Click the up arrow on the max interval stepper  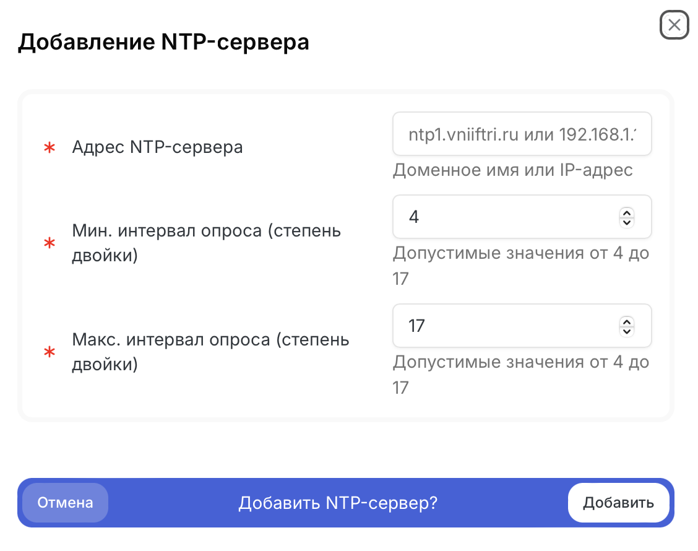(x=626, y=321)
